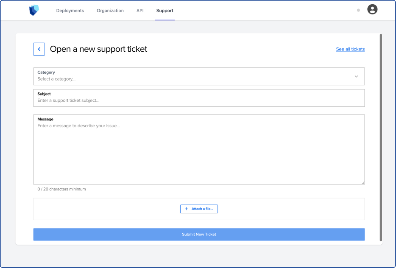This screenshot has height=268, width=396.
Task: Click the chevron in the Category field
Action: (x=356, y=76)
